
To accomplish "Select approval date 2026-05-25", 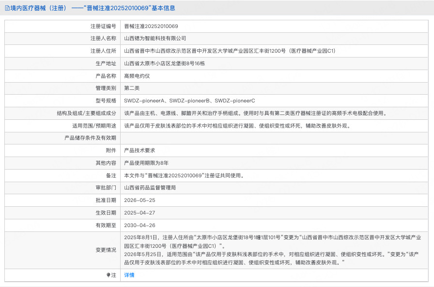I will click(139, 200).
